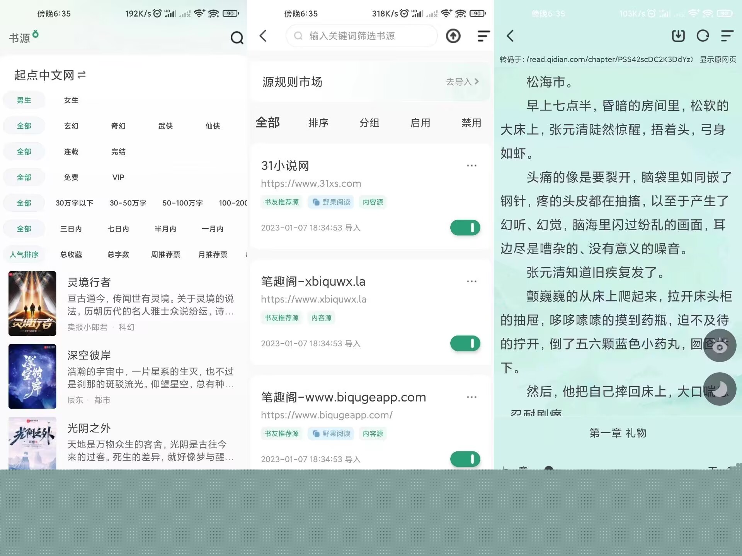Open 灵境行者 book cover

32,303
